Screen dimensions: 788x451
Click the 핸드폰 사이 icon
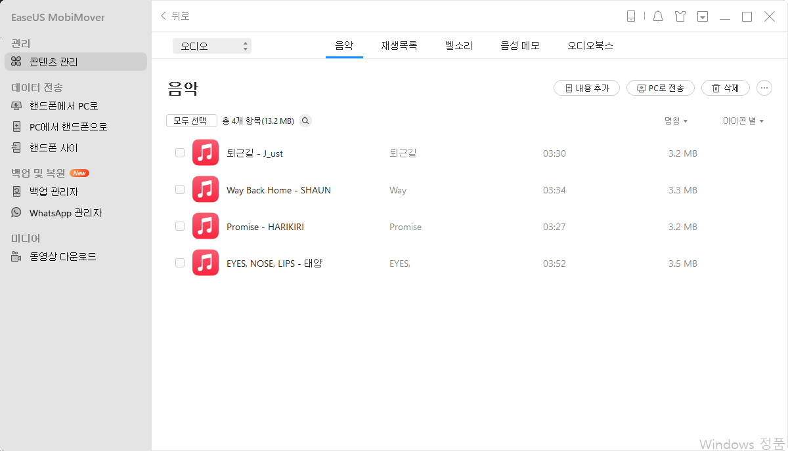tap(16, 147)
